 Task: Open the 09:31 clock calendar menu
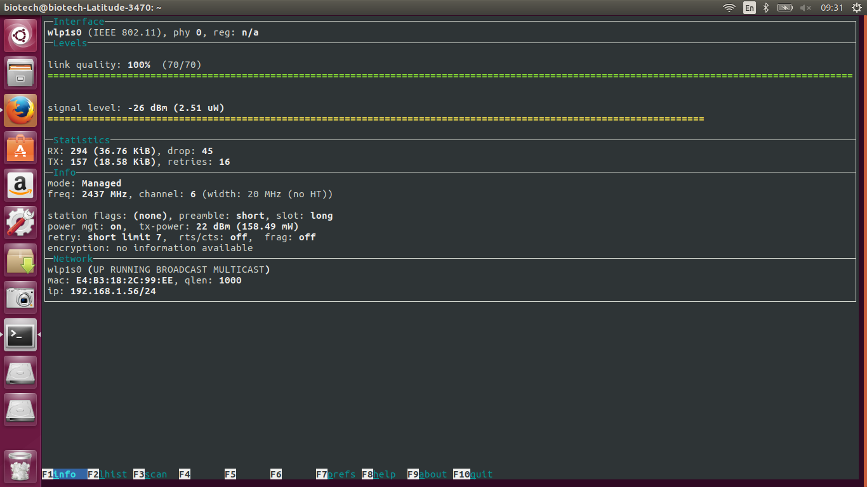pyautogui.click(x=832, y=8)
